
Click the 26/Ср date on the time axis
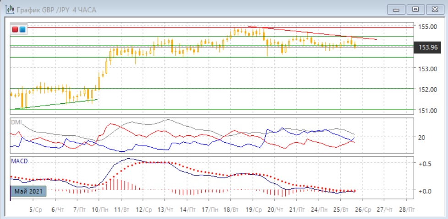tap(362, 209)
